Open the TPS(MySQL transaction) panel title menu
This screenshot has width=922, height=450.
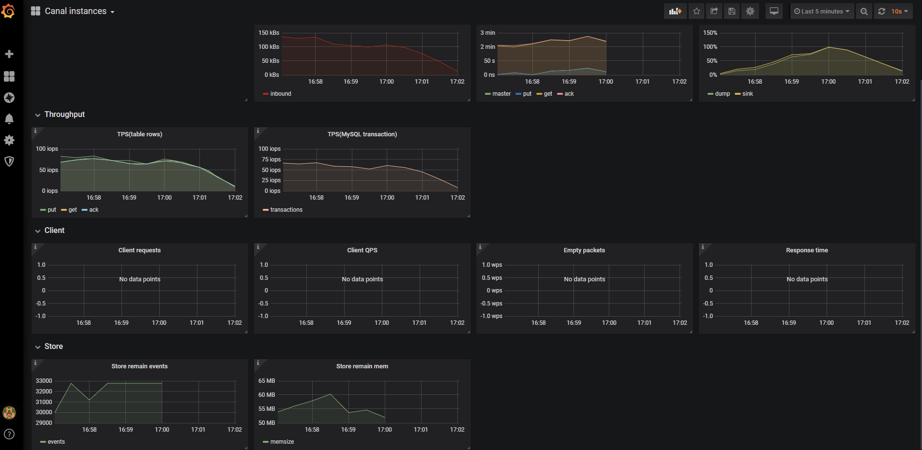pyautogui.click(x=362, y=134)
